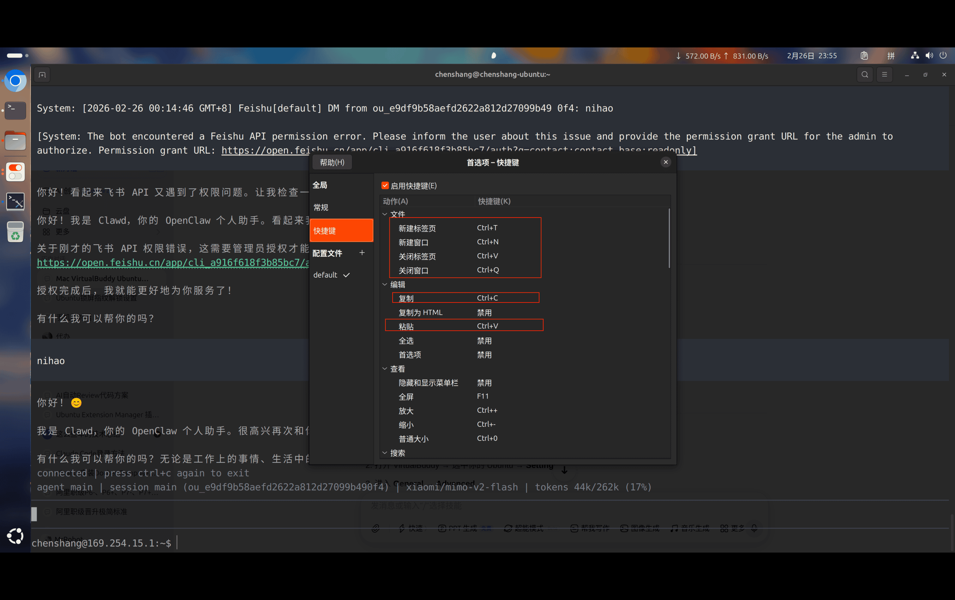Toggle the 启用快捷键(E) checkbox

(385, 185)
